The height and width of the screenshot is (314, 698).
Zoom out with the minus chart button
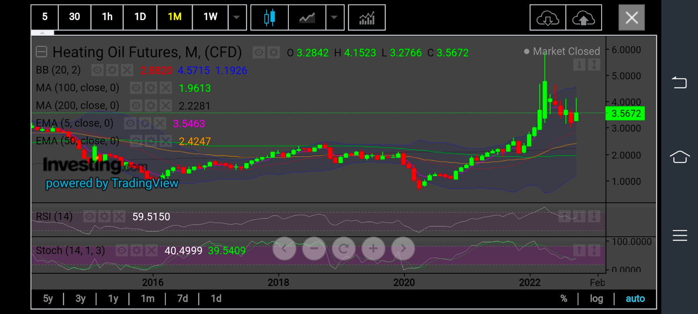click(x=314, y=249)
